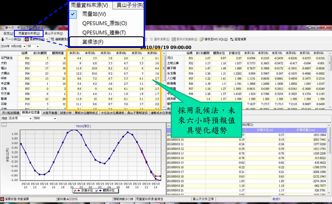Open the 雨量資料來源(V) menu in the menu bar
The image size is (332, 204).
pyautogui.click(x=29, y=33)
